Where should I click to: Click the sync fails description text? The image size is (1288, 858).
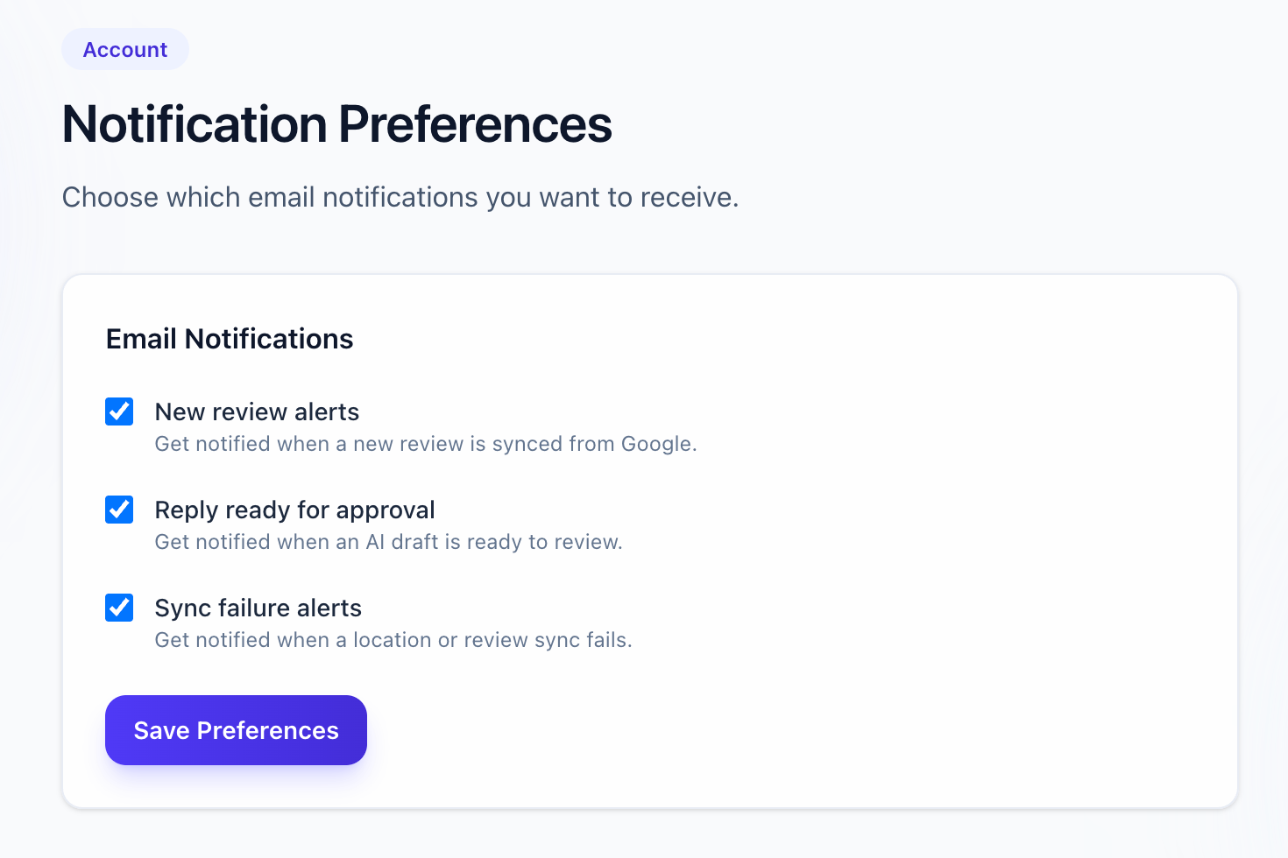pos(393,640)
